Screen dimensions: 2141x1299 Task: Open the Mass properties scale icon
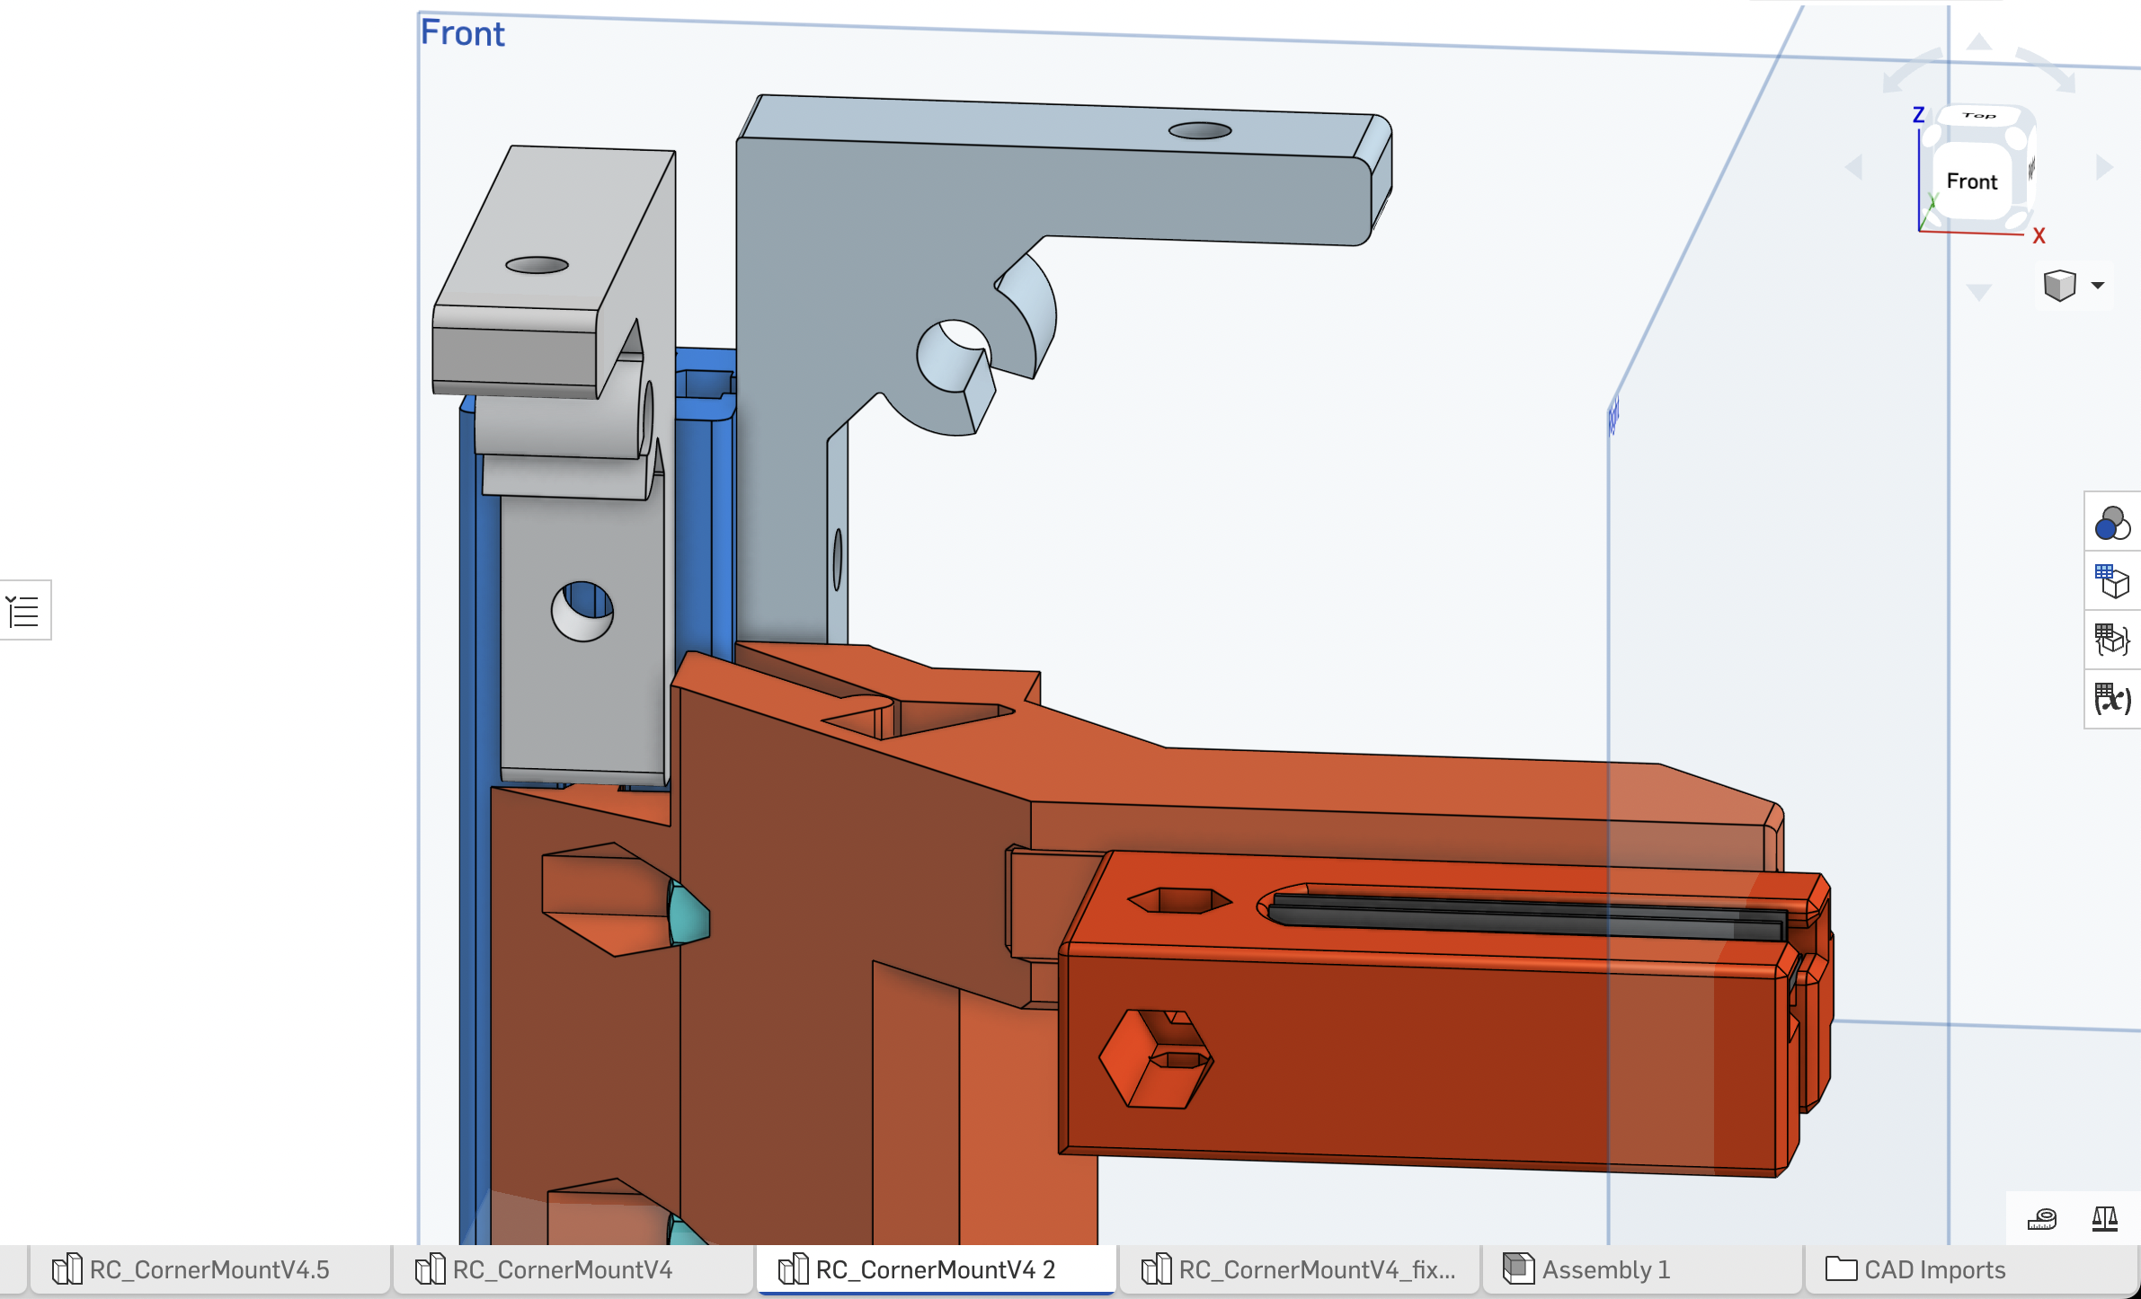coord(2105,1219)
